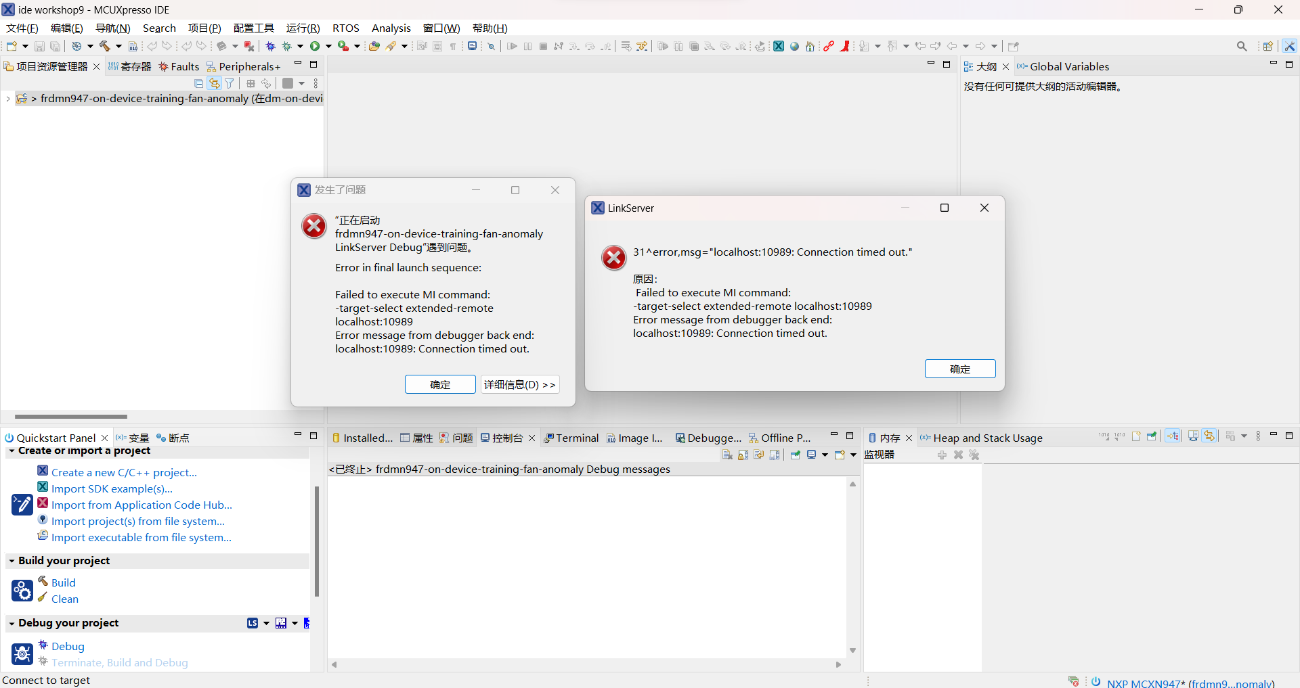Click Collapse All icon in project explorer
The width and height of the screenshot is (1300, 688).
tap(198, 83)
